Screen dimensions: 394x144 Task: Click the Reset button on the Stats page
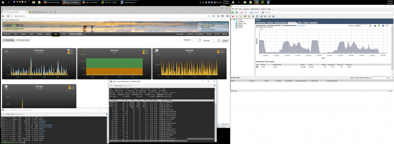click(x=225, y=40)
